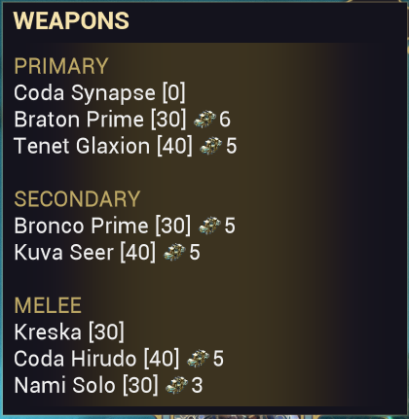Click the forma icon beside Bronco Prime
Screen dimensions: 409x419
(x=209, y=226)
